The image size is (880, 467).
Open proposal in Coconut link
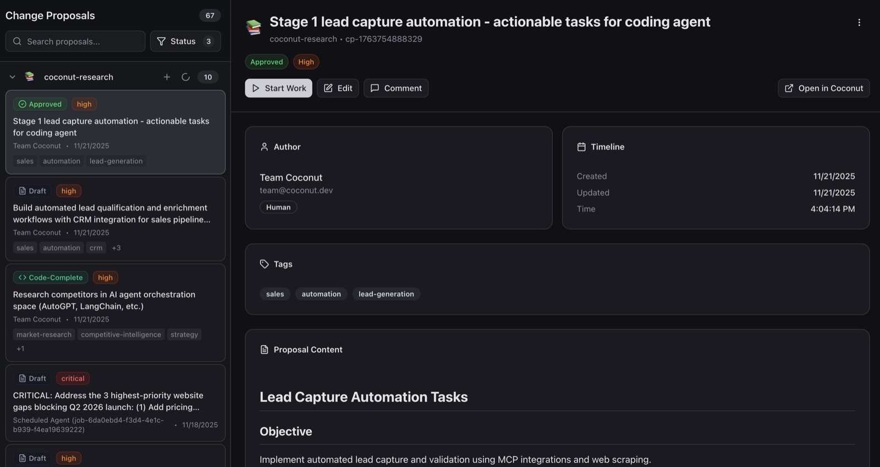(x=823, y=88)
